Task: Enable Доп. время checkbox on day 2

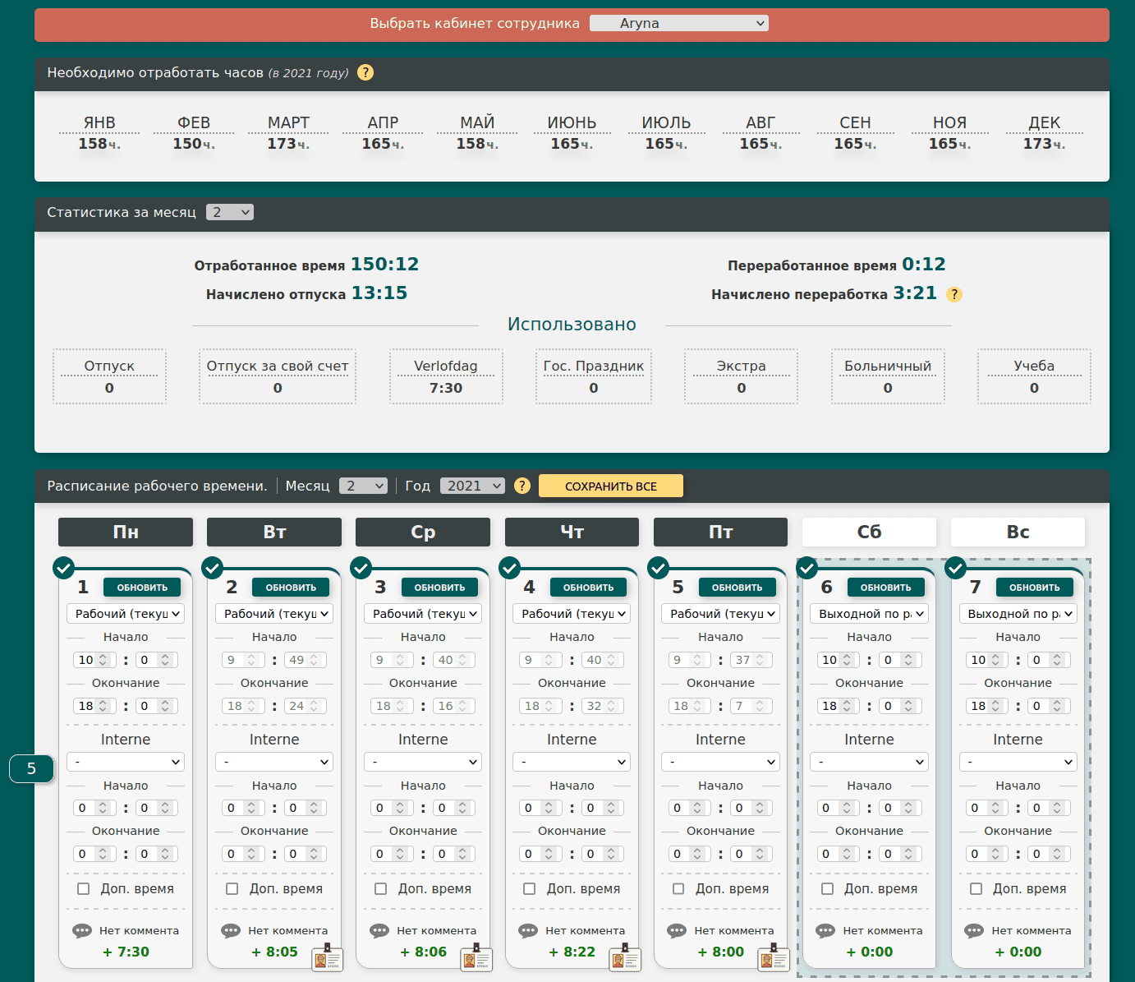Action: coord(232,888)
